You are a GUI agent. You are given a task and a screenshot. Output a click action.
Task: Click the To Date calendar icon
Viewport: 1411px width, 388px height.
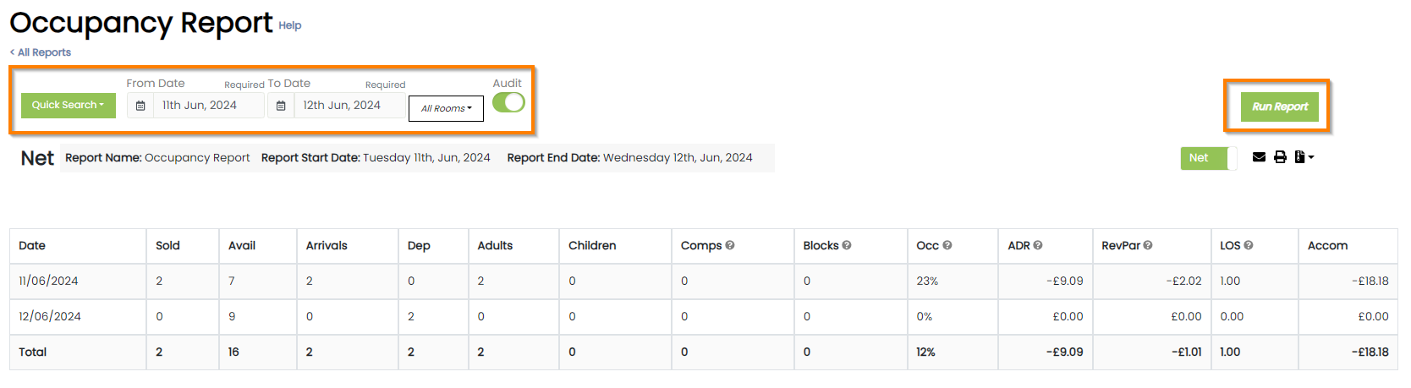tap(281, 106)
